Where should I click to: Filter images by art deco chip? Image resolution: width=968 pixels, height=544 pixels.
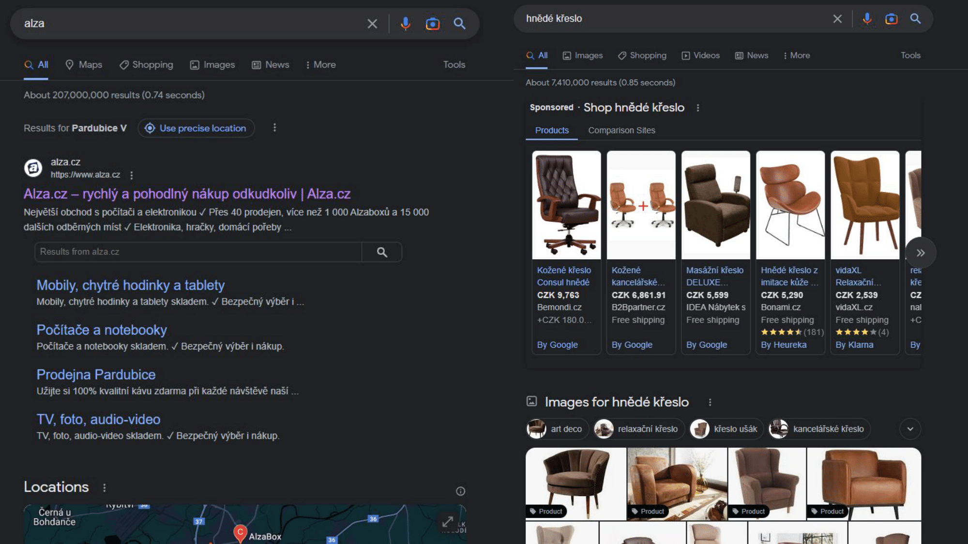(557, 429)
